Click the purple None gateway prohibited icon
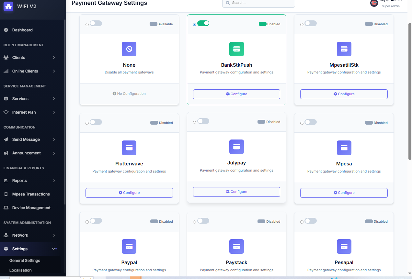This screenshot has width=412, height=279. pos(129,49)
